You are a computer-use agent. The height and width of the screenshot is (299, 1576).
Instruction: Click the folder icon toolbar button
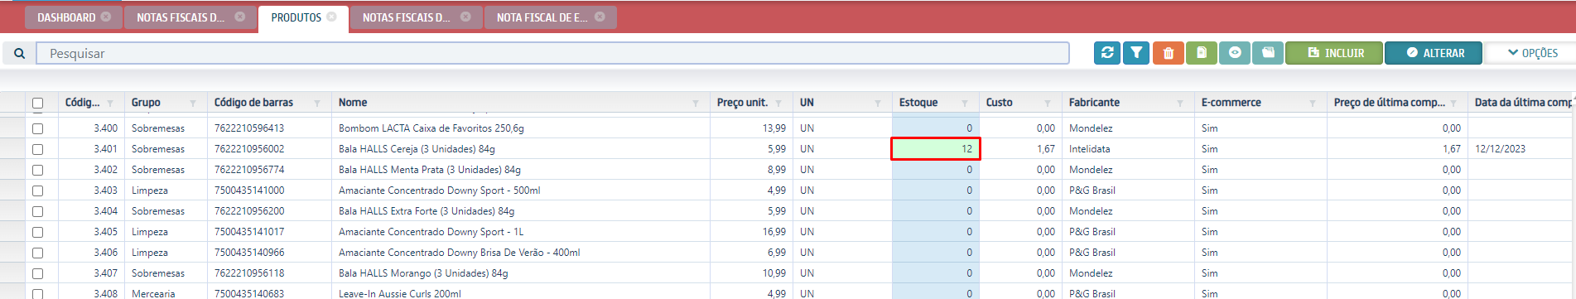[x=1268, y=53]
